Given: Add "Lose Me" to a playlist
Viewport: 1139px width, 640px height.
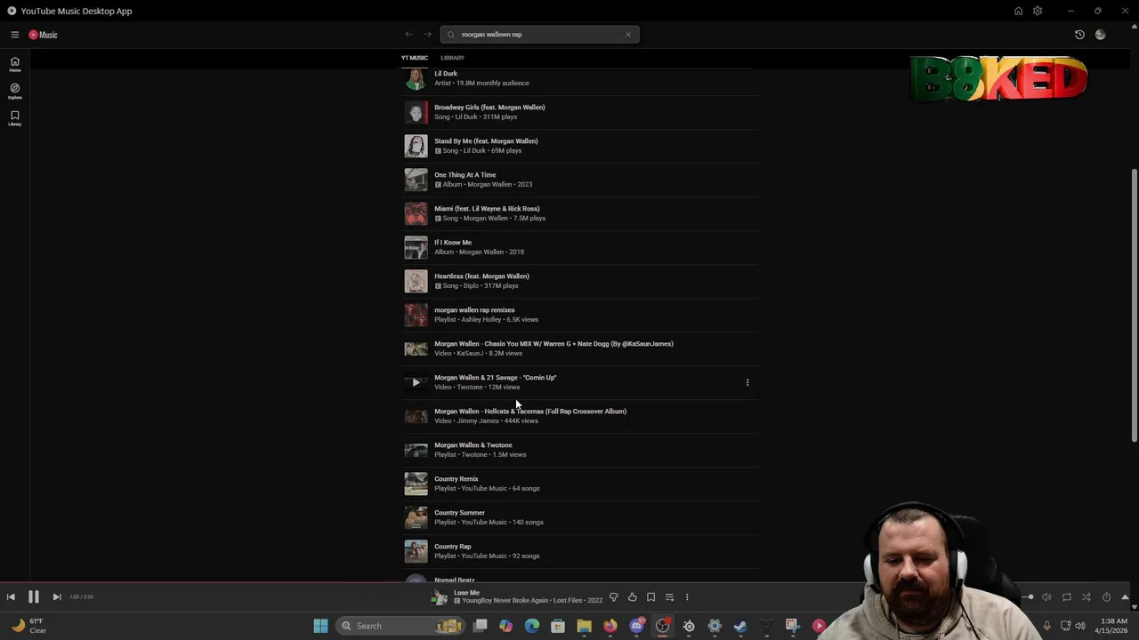Looking at the screenshot, I should tap(669, 597).
